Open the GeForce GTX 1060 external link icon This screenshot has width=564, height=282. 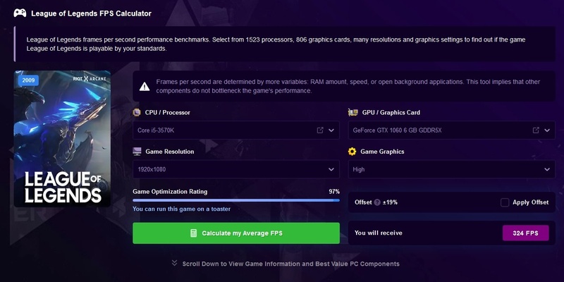536,130
